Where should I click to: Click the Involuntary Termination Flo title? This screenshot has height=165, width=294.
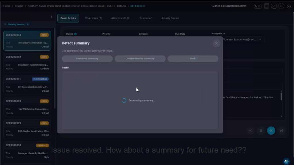pos(33,43)
